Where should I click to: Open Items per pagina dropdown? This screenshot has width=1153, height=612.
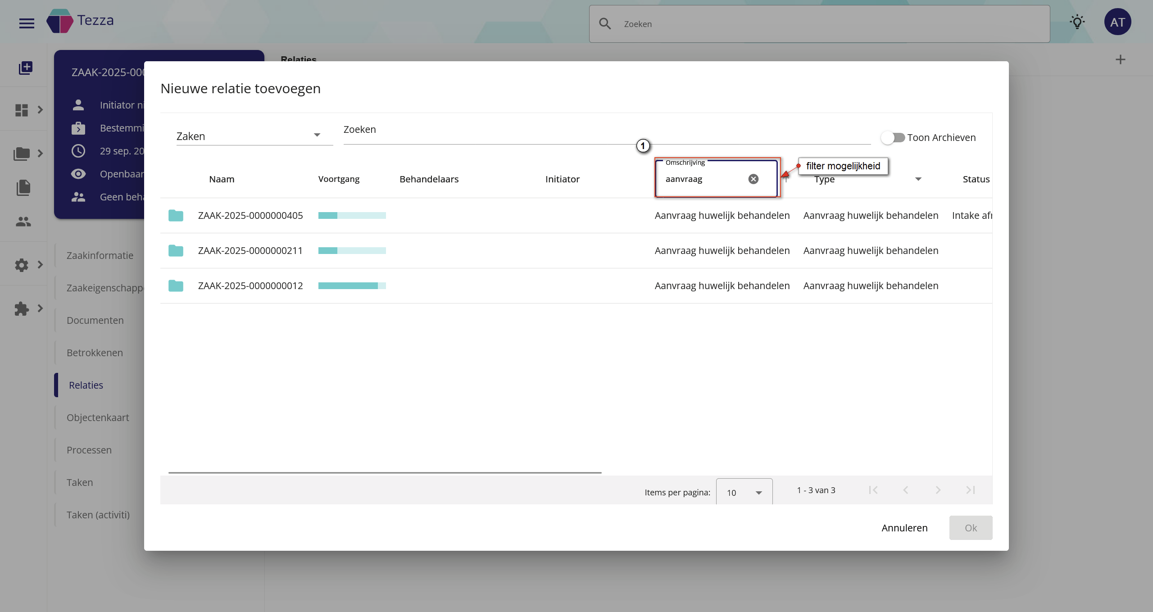pyautogui.click(x=744, y=492)
